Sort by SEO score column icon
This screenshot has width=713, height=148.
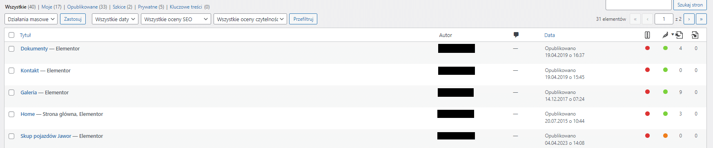(647, 35)
